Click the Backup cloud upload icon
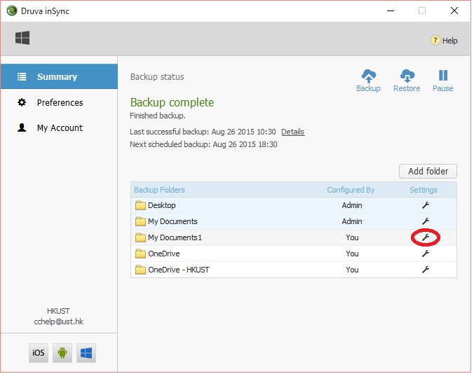This screenshot has width=474, height=374. pos(368,76)
